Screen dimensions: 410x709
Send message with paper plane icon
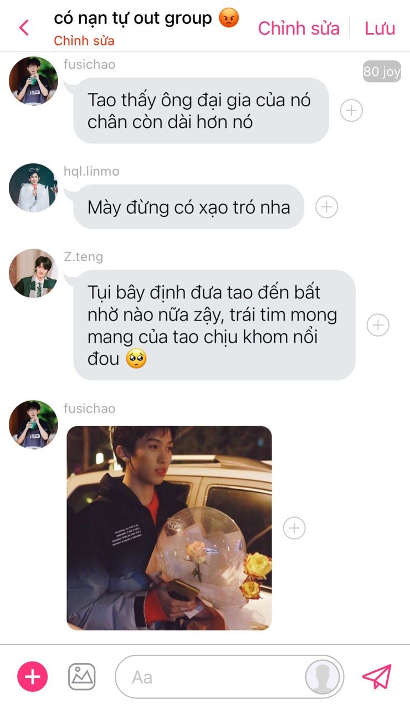(377, 676)
